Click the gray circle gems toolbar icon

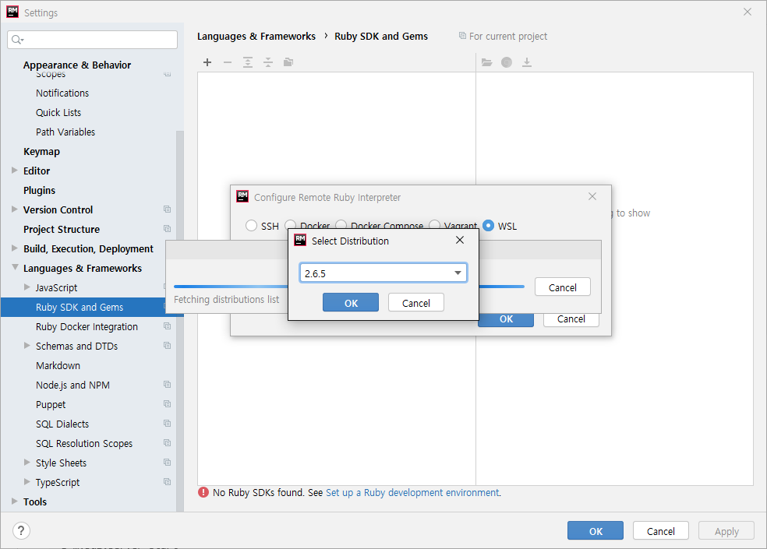(x=507, y=62)
